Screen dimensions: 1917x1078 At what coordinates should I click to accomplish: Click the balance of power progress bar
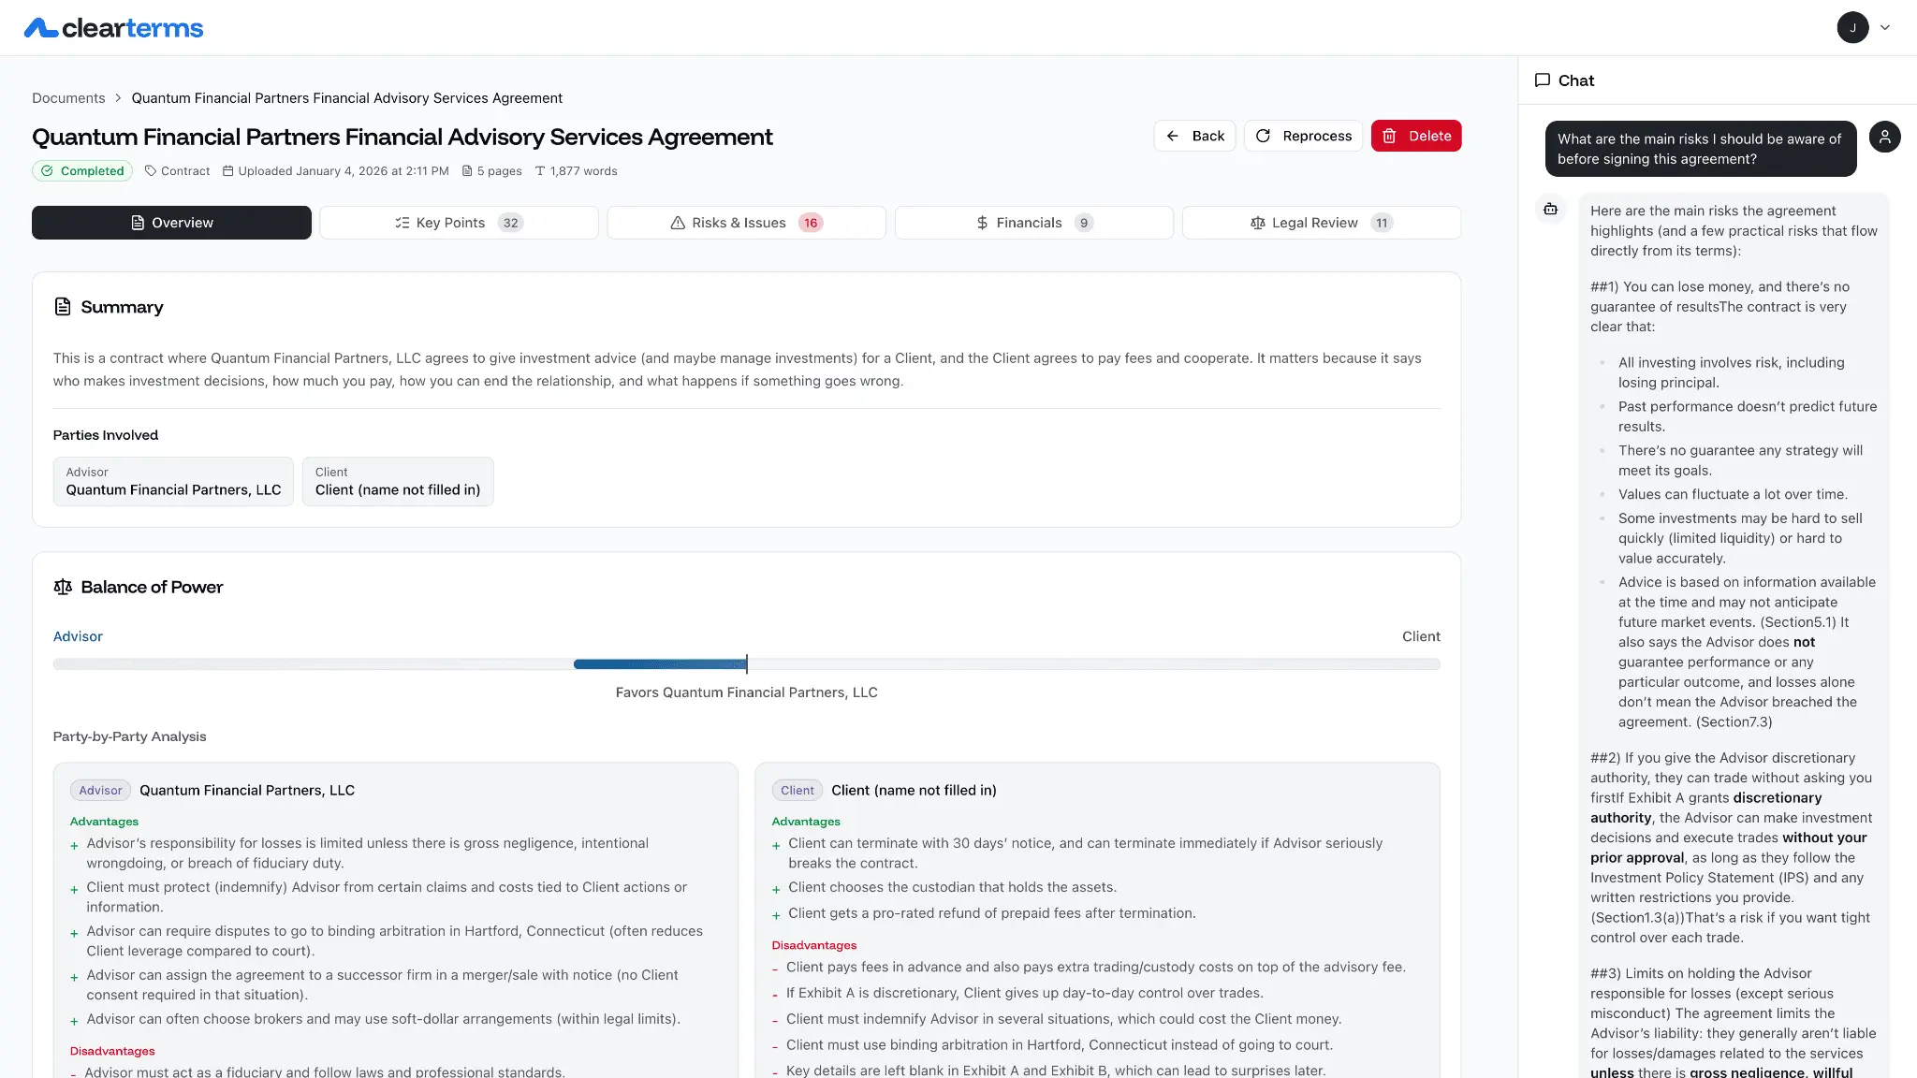pos(746,664)
